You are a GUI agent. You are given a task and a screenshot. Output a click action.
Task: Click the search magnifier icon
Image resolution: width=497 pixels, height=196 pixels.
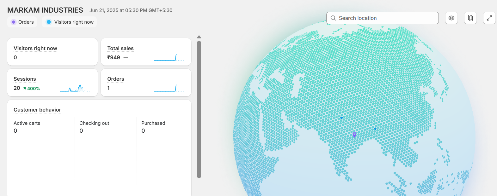point(333,18)
